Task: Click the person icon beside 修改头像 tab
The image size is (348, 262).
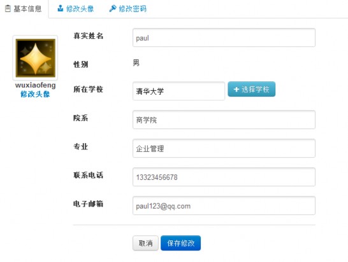Action: tap(60, 8)
